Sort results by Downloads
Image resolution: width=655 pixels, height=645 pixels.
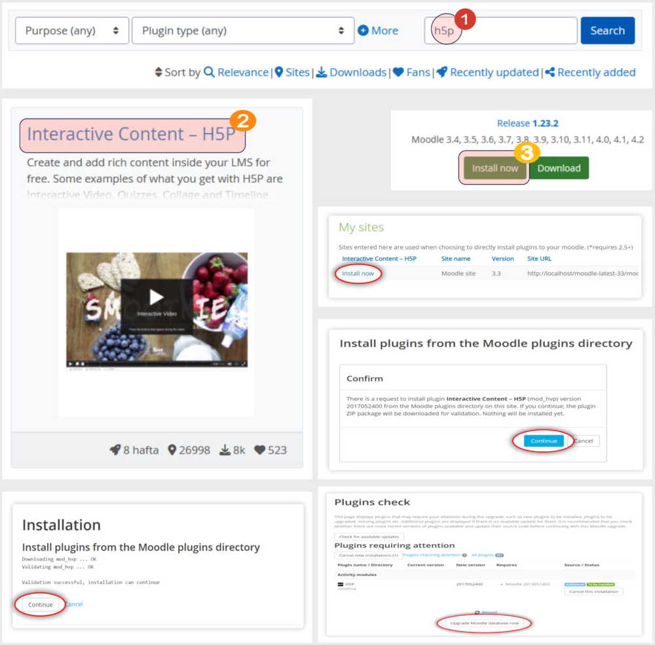tap(358, 72)
